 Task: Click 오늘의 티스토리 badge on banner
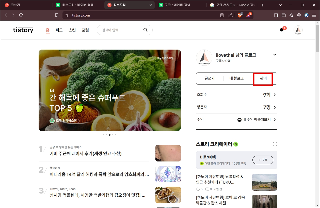pyautogui.click(x=165, y=58)
